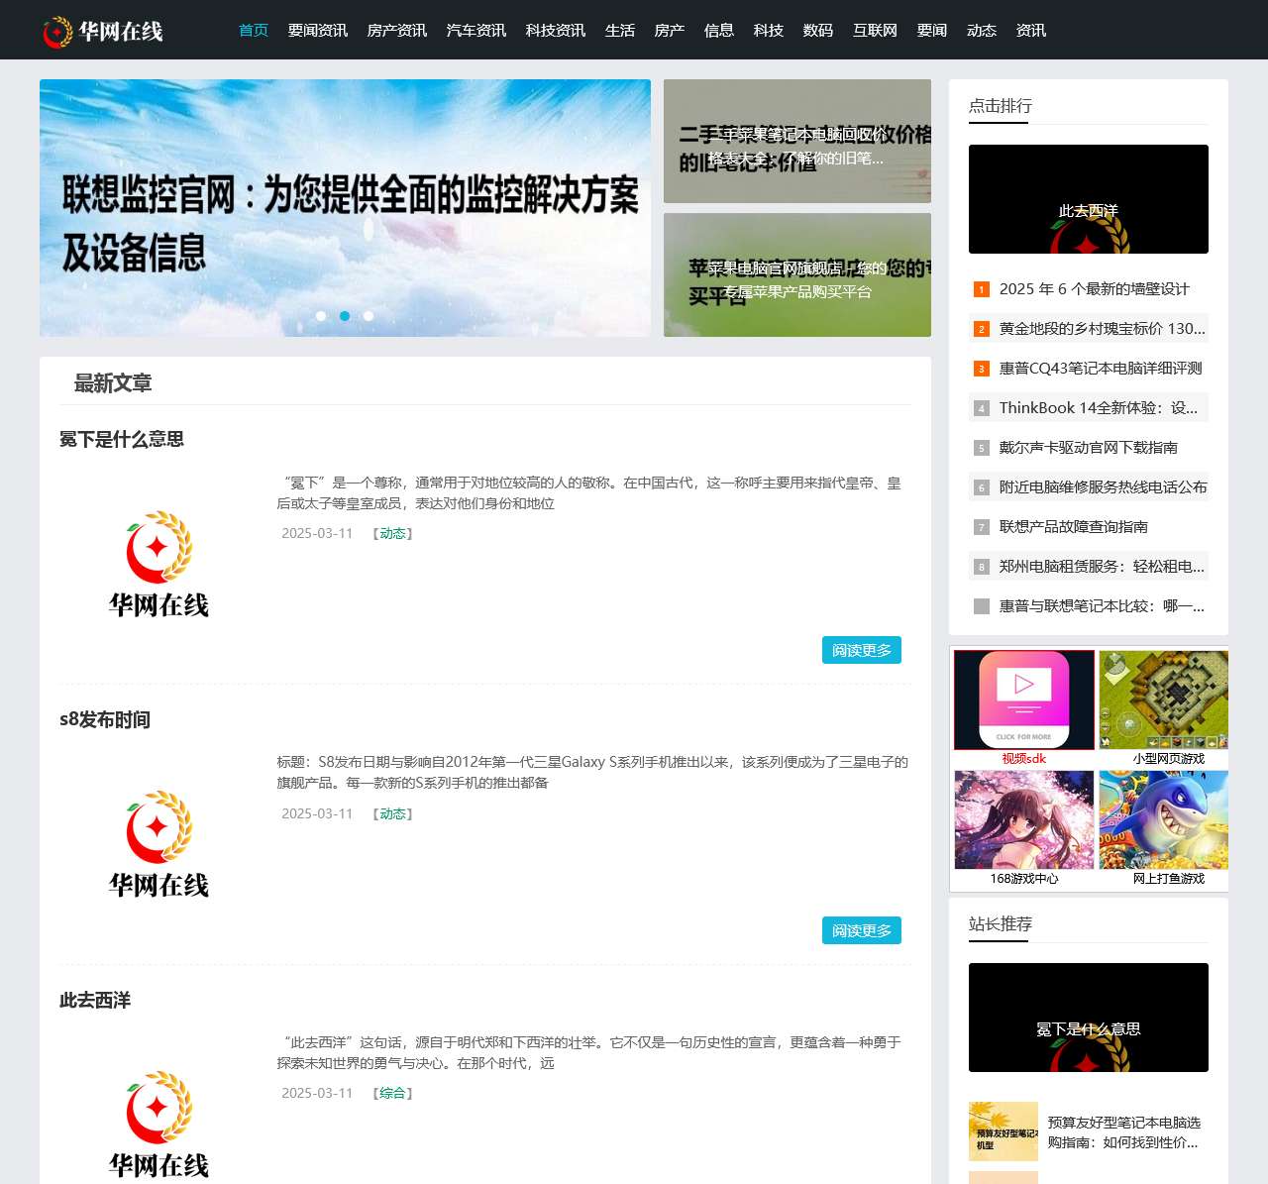Open 此去西洋 featured image in 点击排行
1268x1184 pixels.
1089,199
